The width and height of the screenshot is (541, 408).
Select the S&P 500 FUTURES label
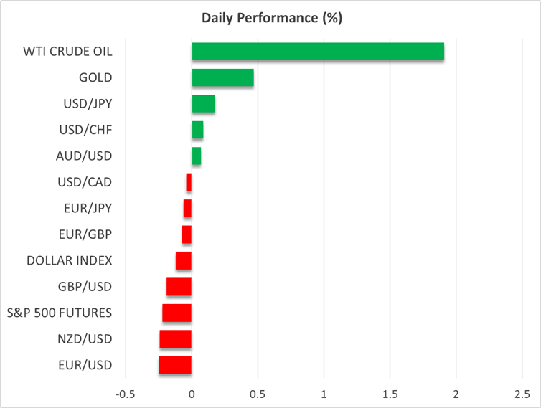point(60,313)
